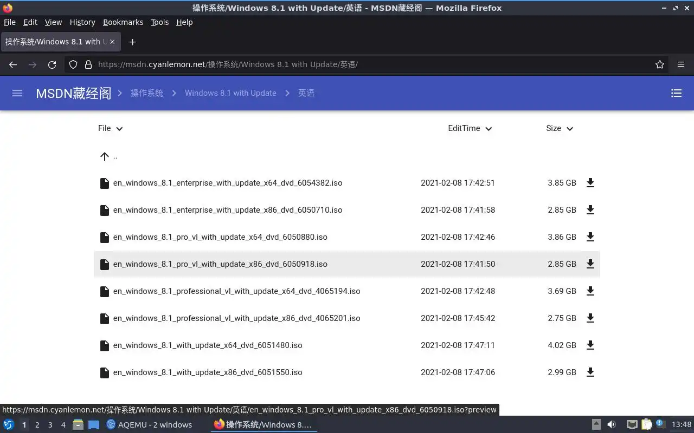This screenshot has width=694, height=433.
Task: Switch to AQEMU taskbar windows
Action: (x=149, y=425)
